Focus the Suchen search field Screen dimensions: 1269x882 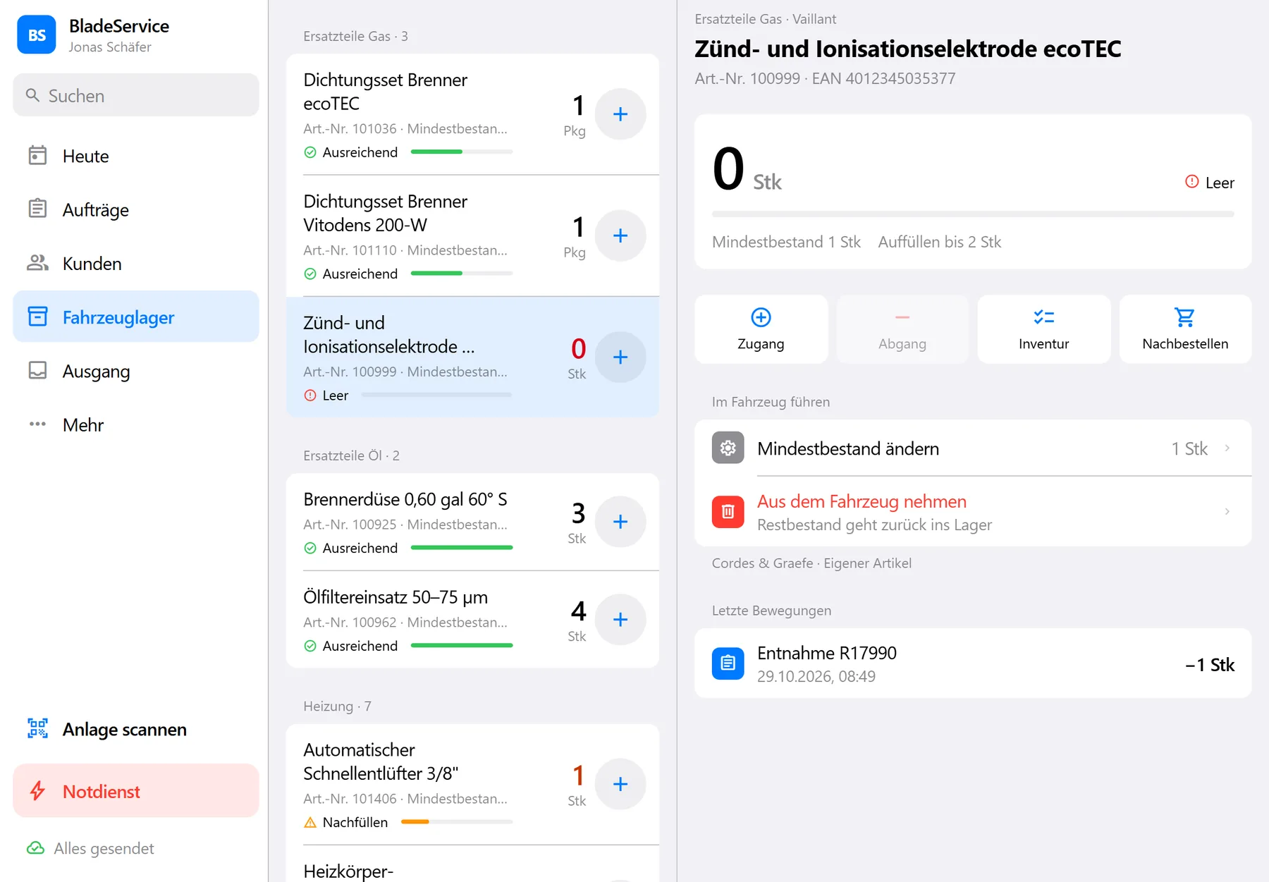136,95
